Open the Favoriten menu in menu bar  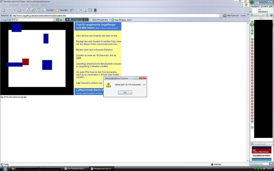pos(35,5)
